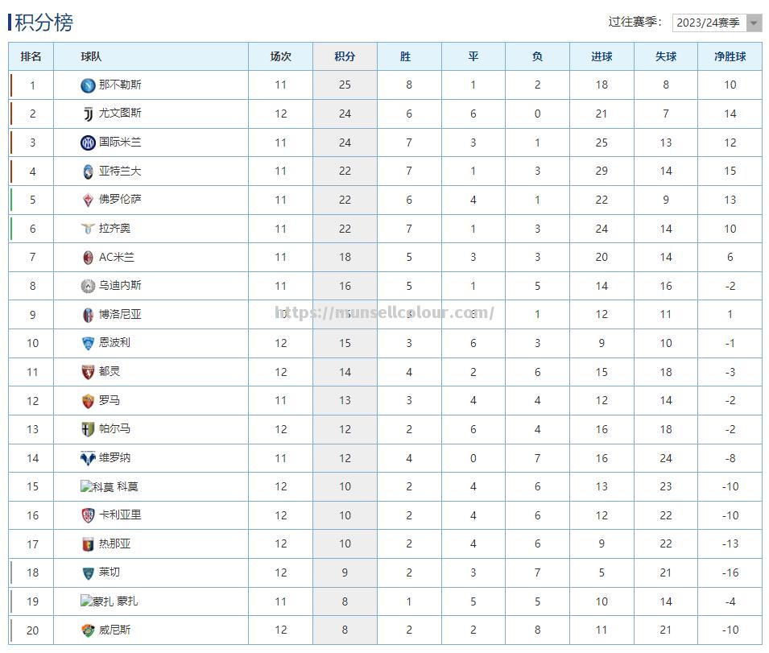
Task: Sort table by 积分 column header
Action: click(345, 56)
